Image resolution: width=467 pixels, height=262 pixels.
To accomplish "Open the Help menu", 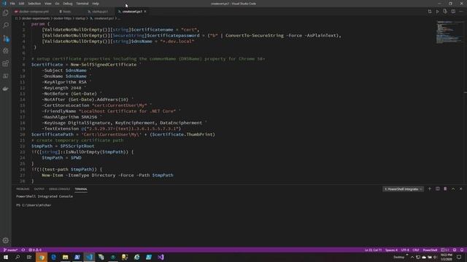I will [x=96, y=4].
